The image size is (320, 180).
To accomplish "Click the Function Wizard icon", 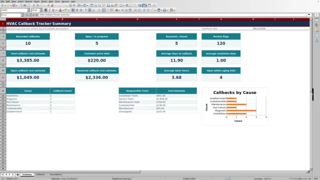I will (x=27, y=15).
